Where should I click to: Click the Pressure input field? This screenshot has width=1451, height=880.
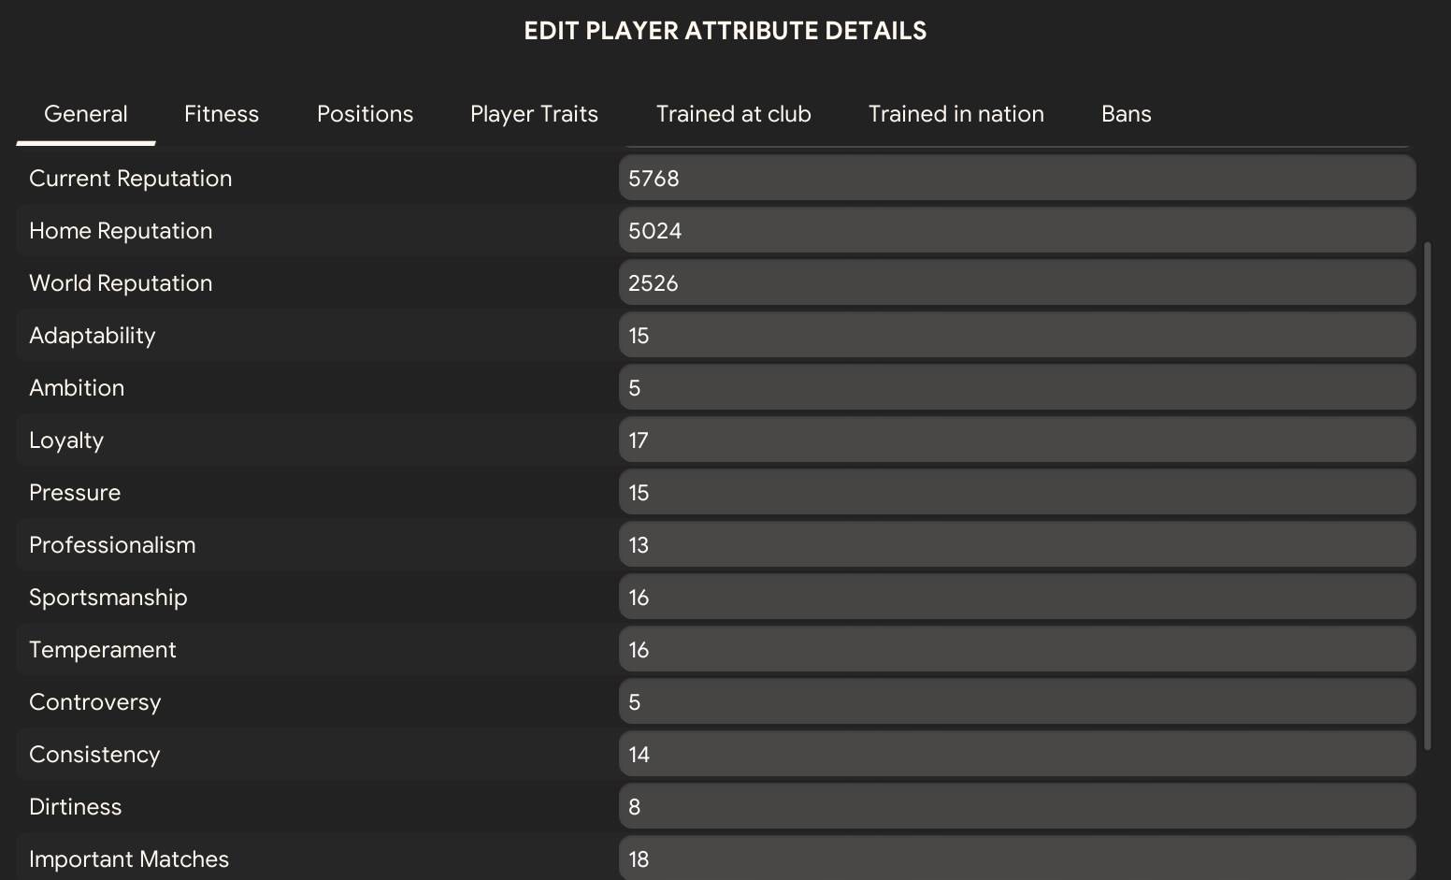pyautogui.click(x=1016, y=493)
